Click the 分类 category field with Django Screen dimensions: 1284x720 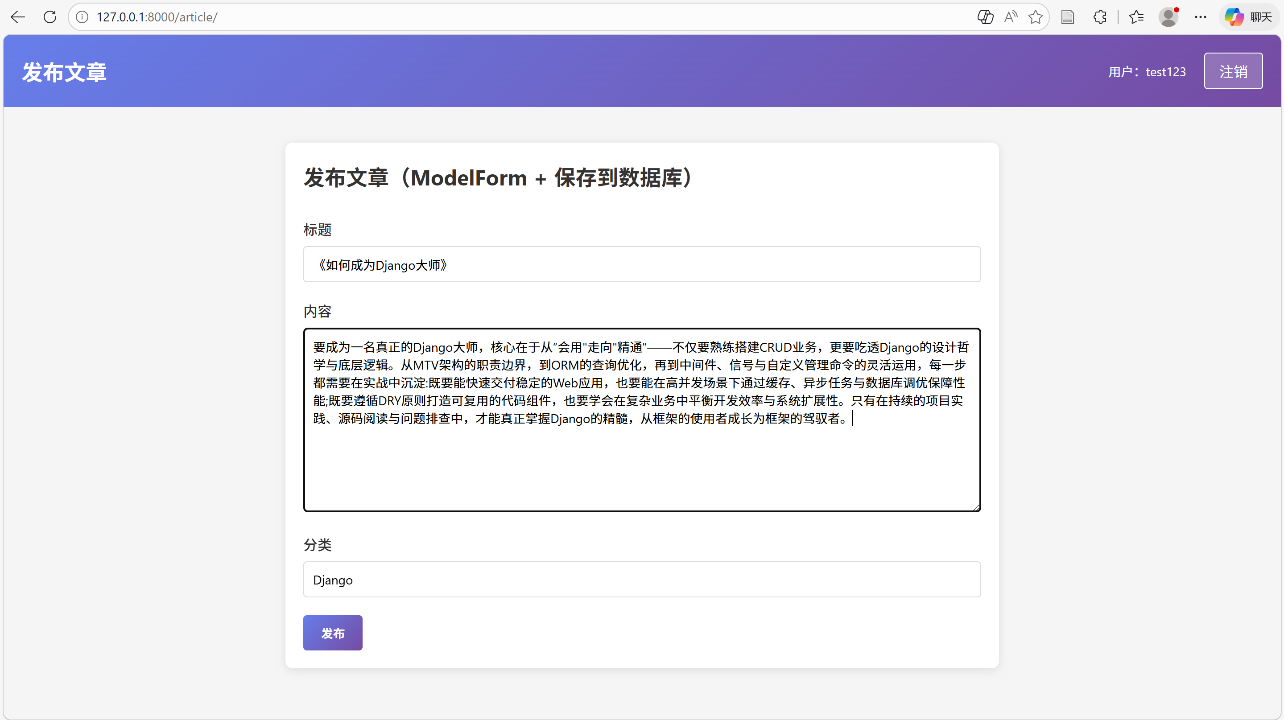point(641,580)
